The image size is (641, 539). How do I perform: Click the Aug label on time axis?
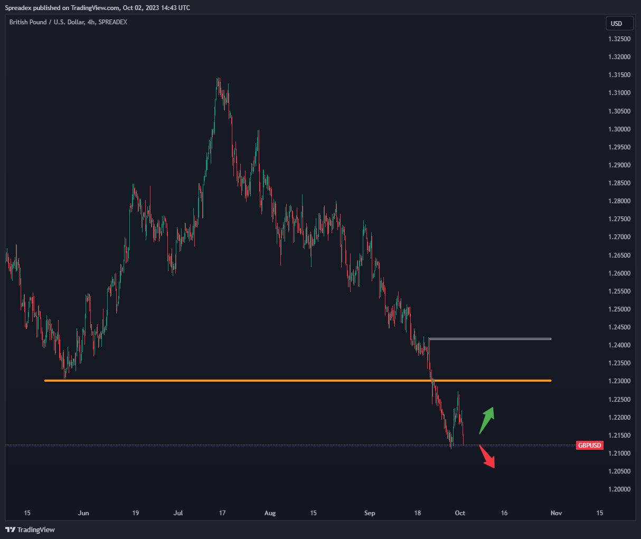270,513
